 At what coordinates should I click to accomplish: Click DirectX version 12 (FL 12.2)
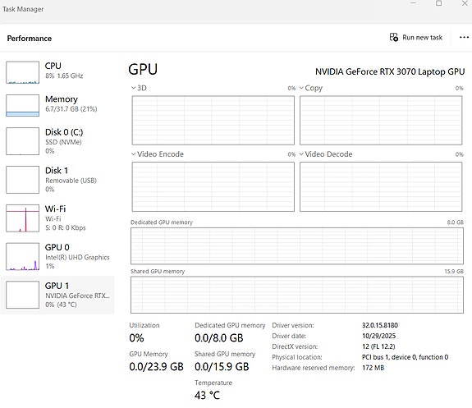tap(378, 346)
